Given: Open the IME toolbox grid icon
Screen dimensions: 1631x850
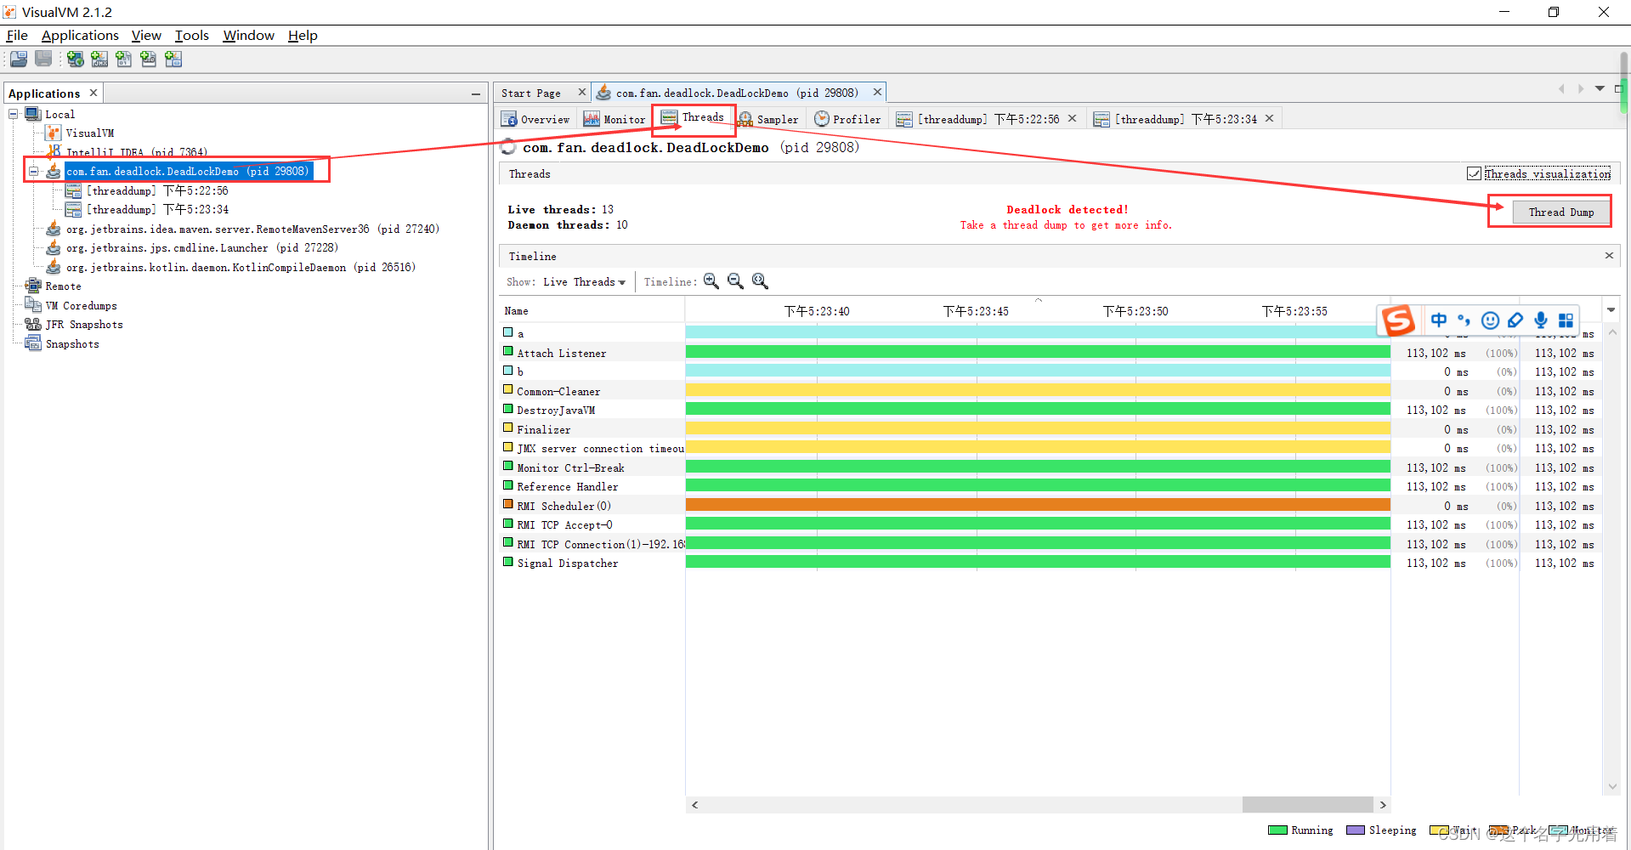Looking at the screenshot, I should click(1566, 320).
